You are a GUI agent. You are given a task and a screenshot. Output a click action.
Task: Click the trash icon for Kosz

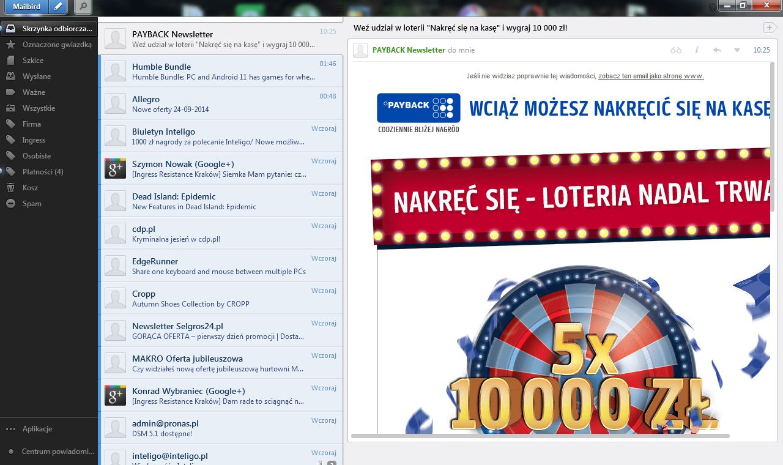click(10, 188)
